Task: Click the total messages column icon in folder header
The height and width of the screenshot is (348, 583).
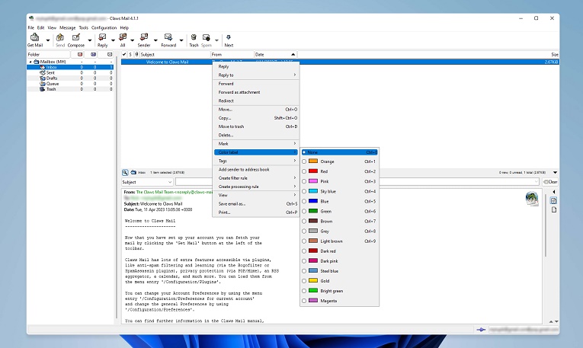Action: [x=110, y=54]
